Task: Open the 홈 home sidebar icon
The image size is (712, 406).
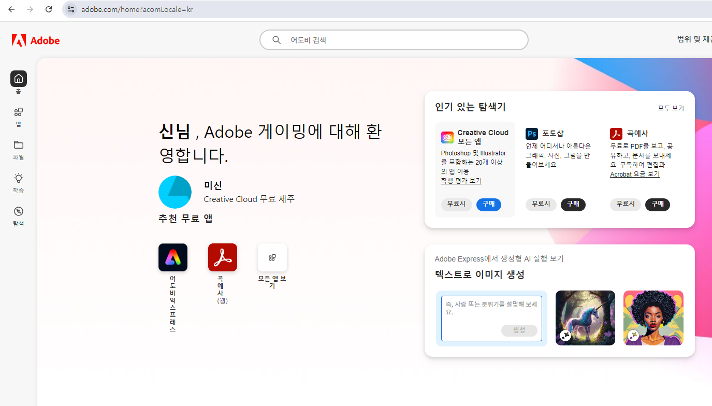Action: [19, 79]
